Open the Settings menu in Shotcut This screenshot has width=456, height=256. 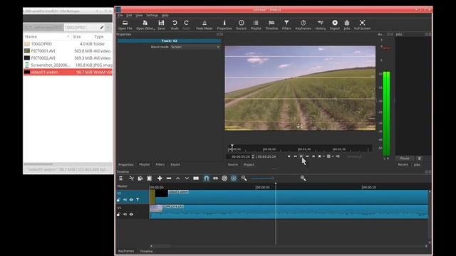[x=152, y=15]
